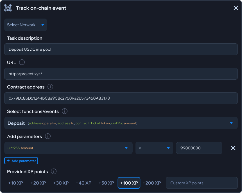Click the Add parameters info icon
The height and width of the screenshot is (193, 242).
pos(48,136)
